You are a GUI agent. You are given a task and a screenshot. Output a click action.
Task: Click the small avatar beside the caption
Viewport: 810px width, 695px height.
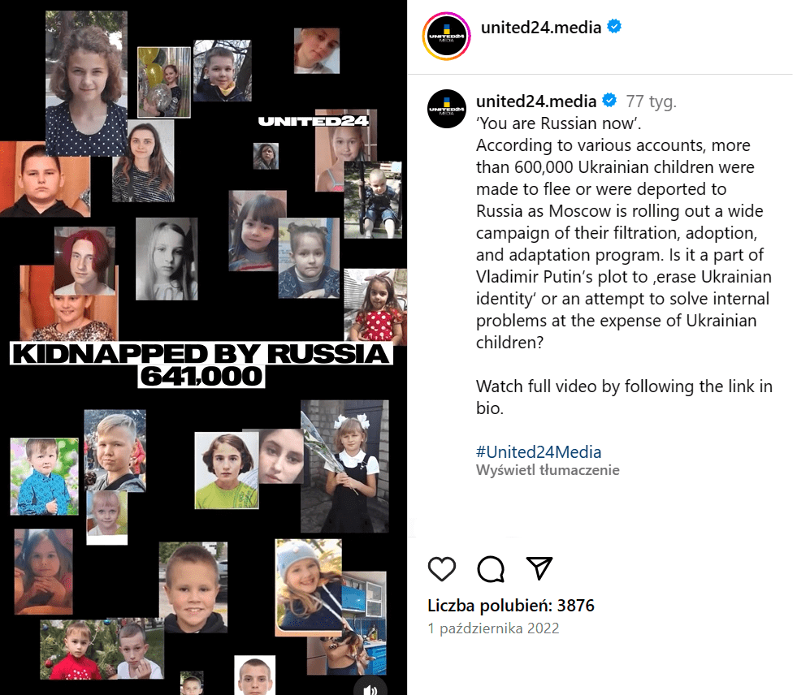coord(447,109)
